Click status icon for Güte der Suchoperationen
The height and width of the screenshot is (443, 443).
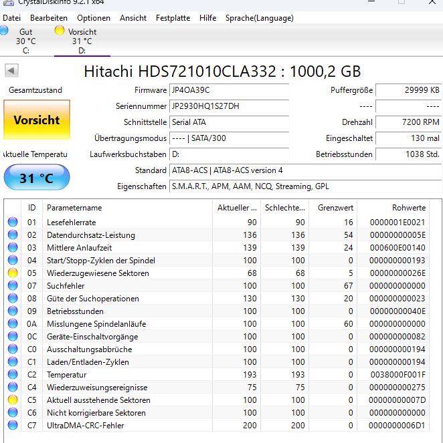tap(13, 299)
